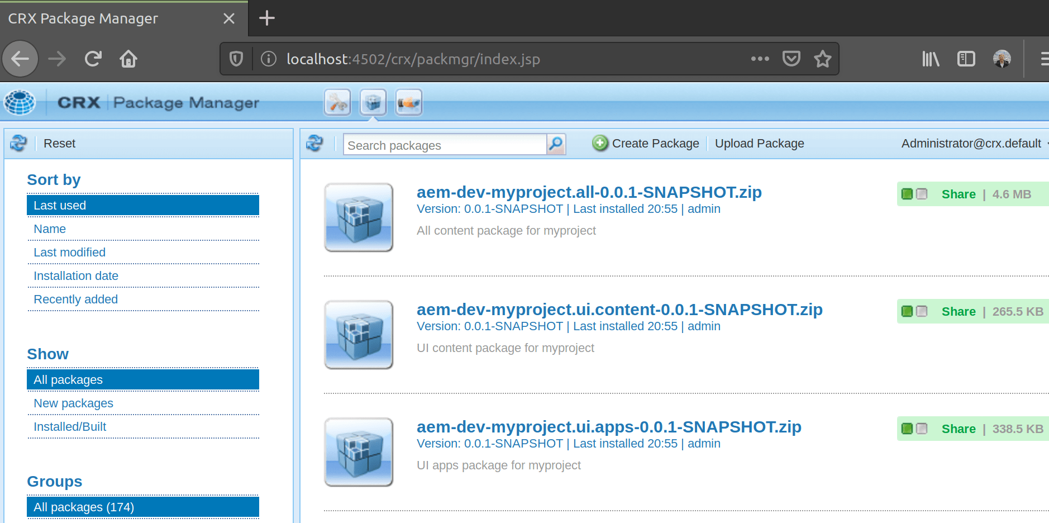Sort packages by Last used
Image resolution: width=1049 pixels, height=523 pixels.
(143, 205)
